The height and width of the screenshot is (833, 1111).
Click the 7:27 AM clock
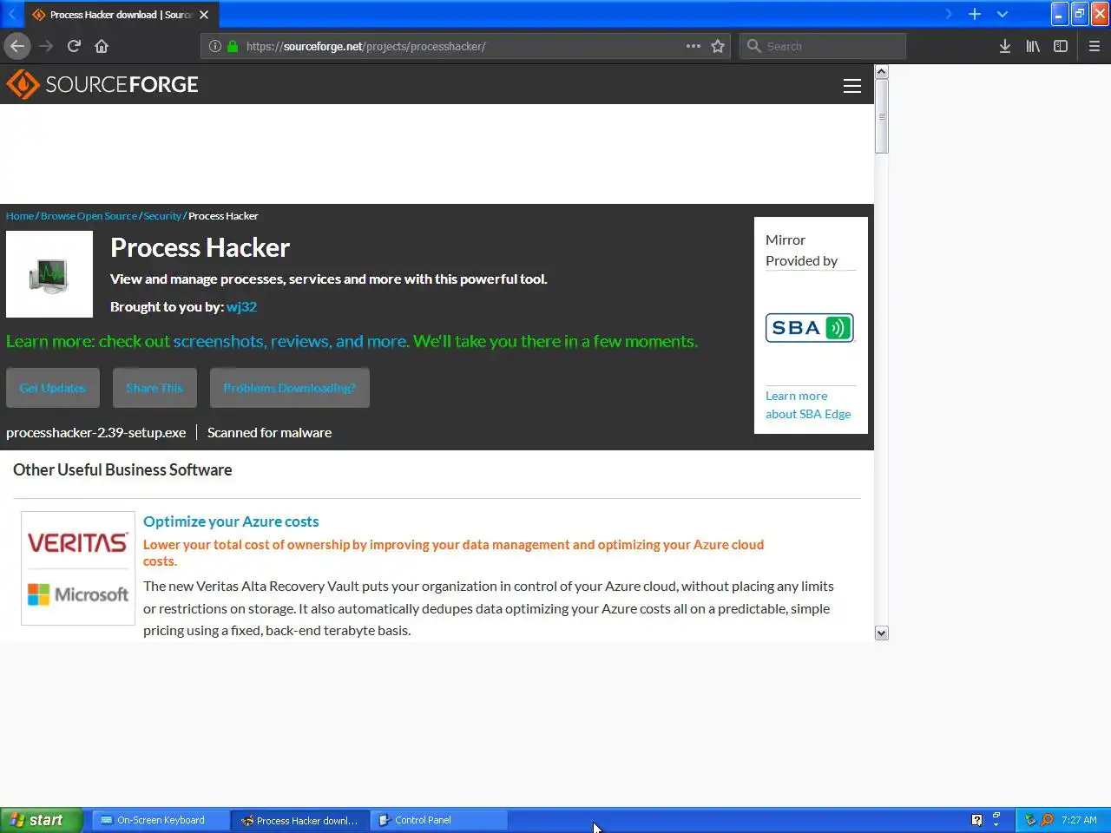pyautogui.click(x=1079, y=820)
